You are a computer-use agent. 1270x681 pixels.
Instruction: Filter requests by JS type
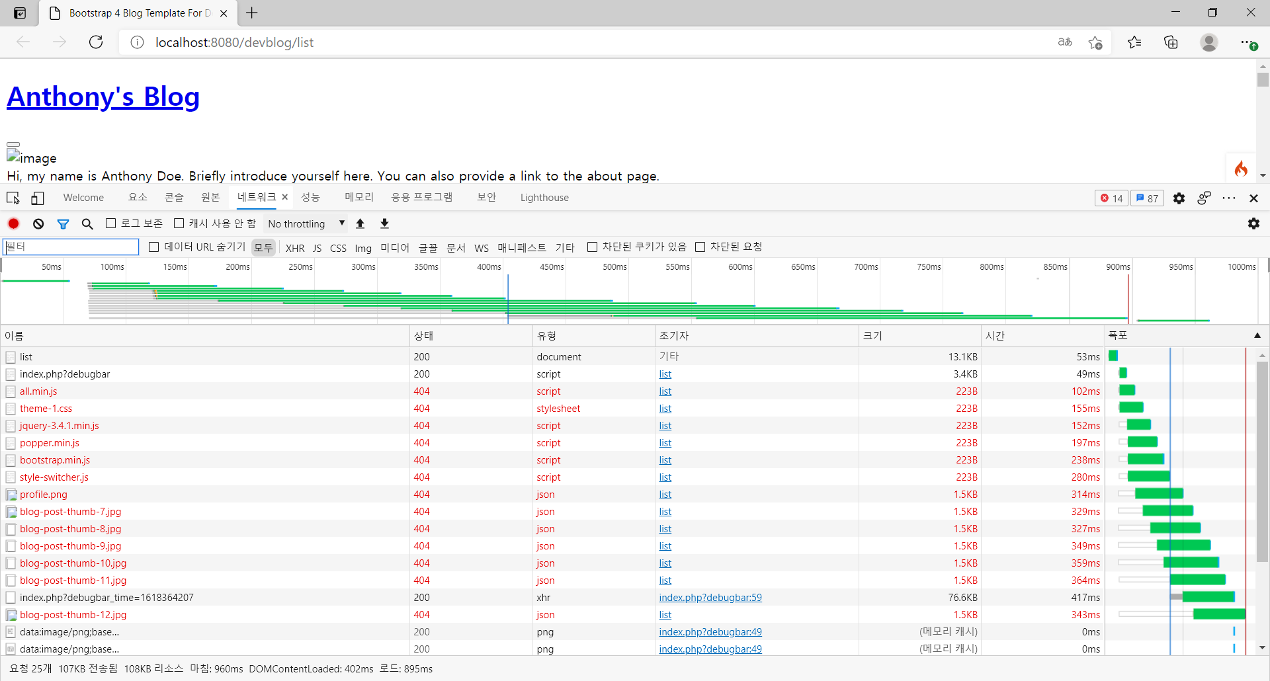[317, 248]
